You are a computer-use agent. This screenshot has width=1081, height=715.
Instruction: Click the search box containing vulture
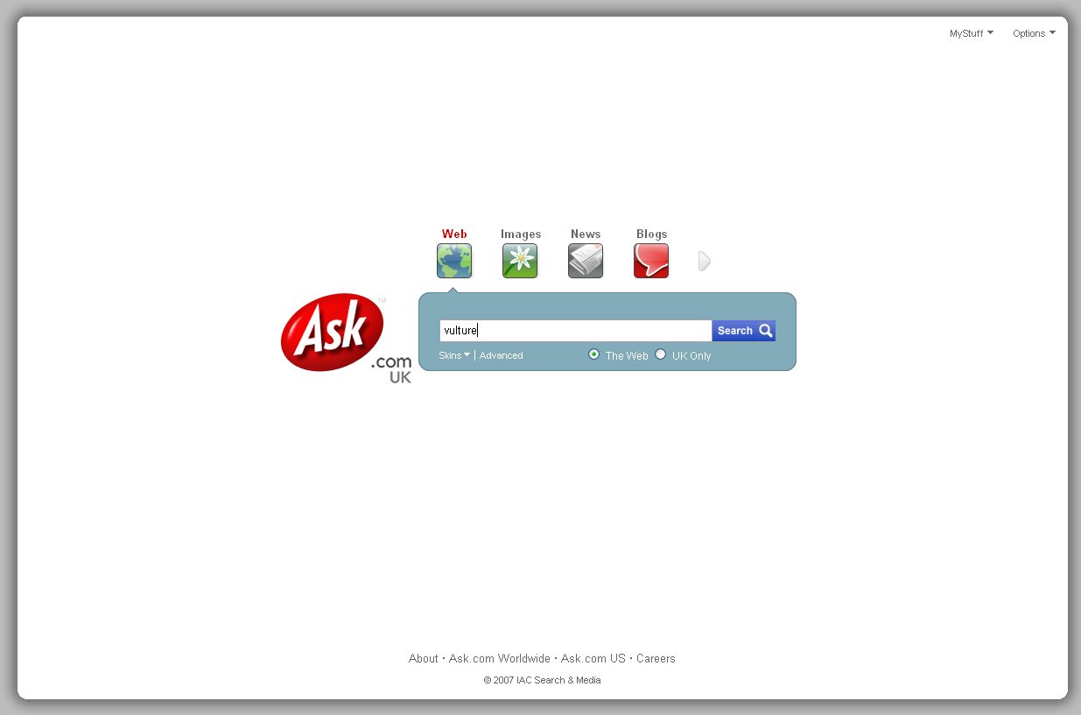click(576, 331)
